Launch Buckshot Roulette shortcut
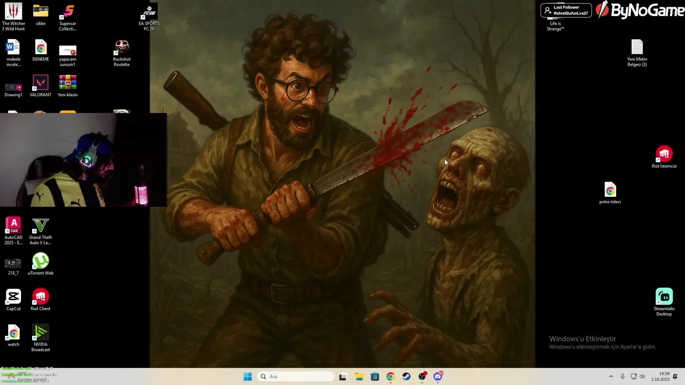 [121, 53]
